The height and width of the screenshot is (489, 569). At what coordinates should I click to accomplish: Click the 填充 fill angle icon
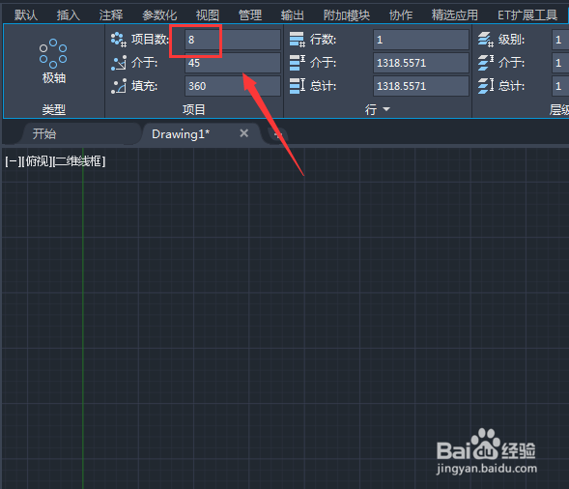(119, 86)
